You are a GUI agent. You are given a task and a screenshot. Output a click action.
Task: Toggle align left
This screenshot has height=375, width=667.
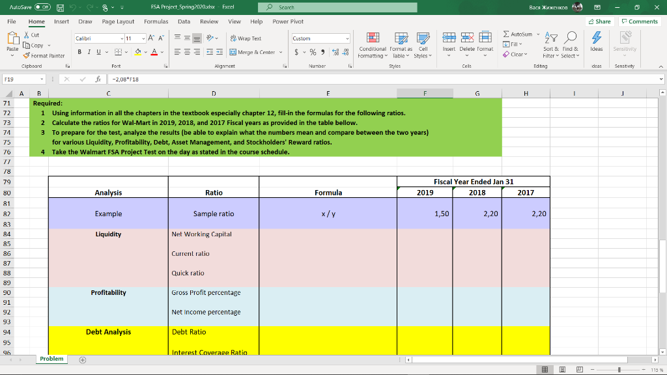tap(177, 52)
